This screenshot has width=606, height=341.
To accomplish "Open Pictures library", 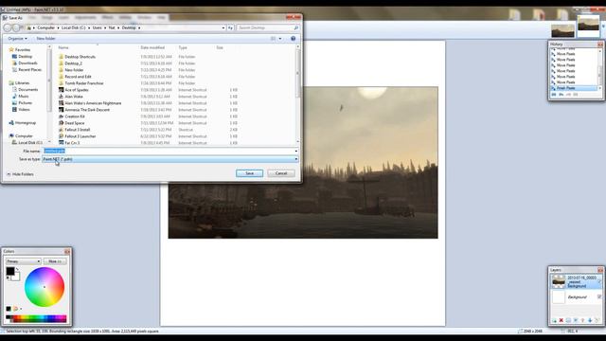I will click(x=26, y=103).
